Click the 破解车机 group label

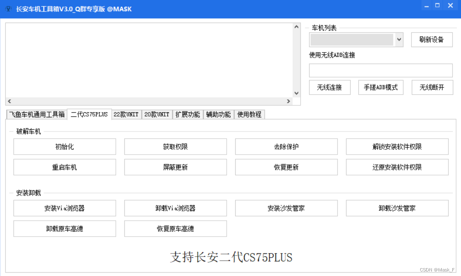coord(28,132)
